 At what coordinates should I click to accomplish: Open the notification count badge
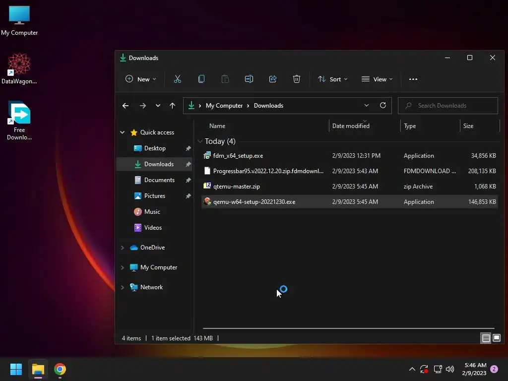coord(494,369)
